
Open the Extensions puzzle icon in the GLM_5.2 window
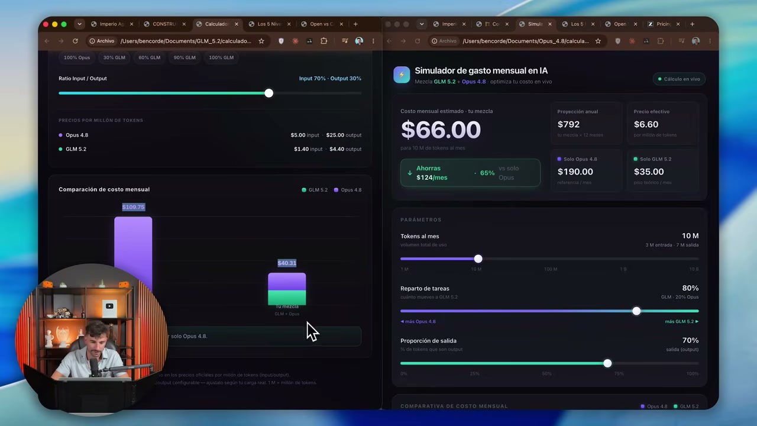(x=323, y=41)
